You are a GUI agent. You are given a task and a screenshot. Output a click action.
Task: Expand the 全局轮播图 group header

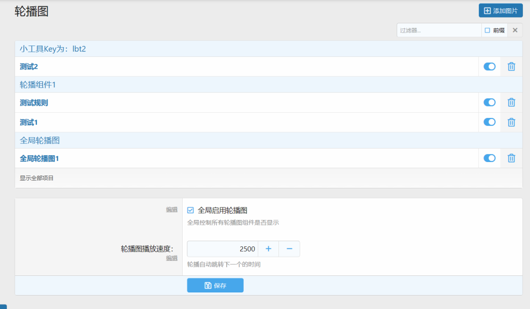[40, 141]
